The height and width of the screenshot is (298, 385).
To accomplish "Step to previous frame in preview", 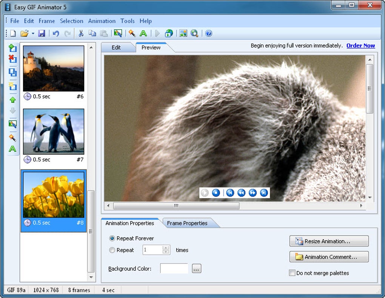I will point(241,193).
